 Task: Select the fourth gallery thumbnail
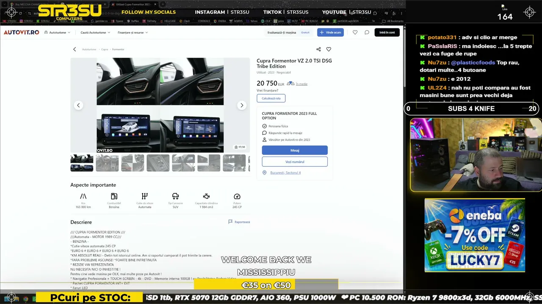click(158, 163)
